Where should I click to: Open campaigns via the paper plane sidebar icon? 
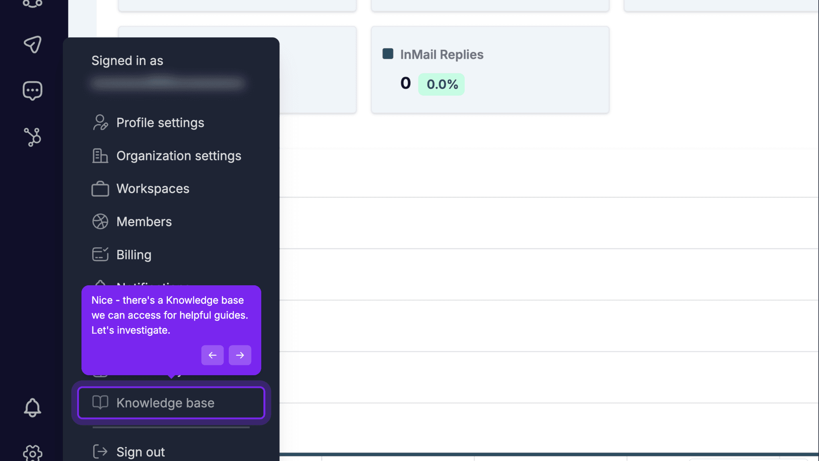click(x=33, y=45)
